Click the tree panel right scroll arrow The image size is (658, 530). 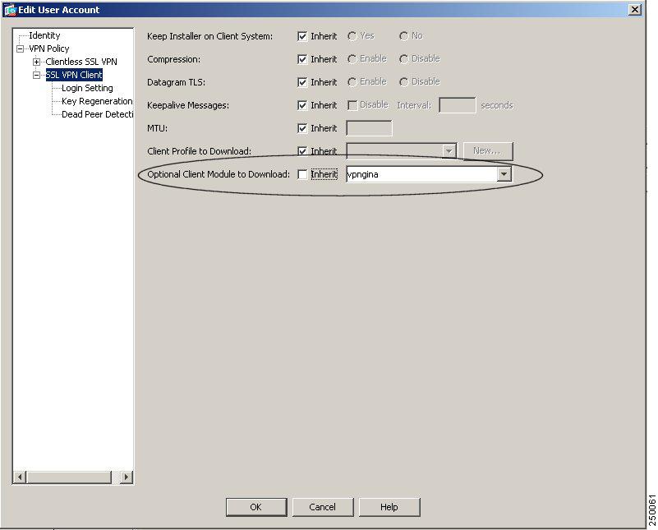(127, 477)
